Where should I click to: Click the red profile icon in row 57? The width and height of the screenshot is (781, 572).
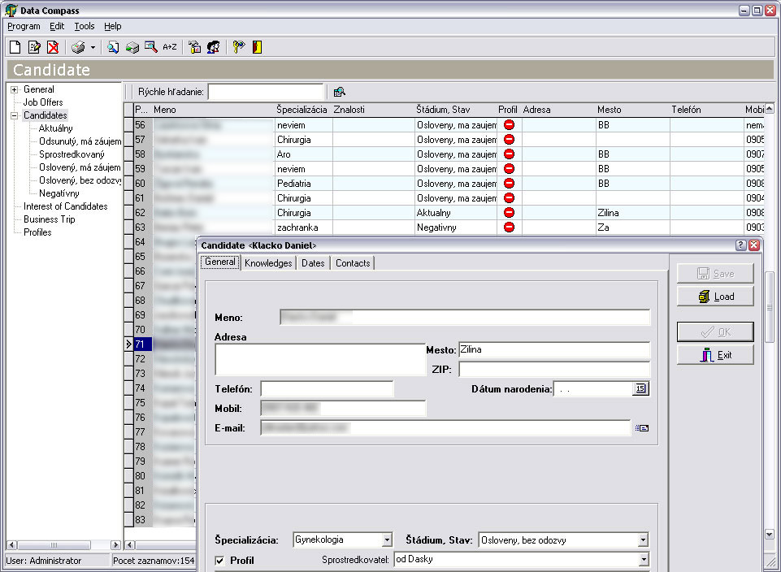(x=509, y=140)
